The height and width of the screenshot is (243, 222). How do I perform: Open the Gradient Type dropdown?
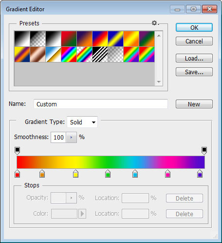82,122
